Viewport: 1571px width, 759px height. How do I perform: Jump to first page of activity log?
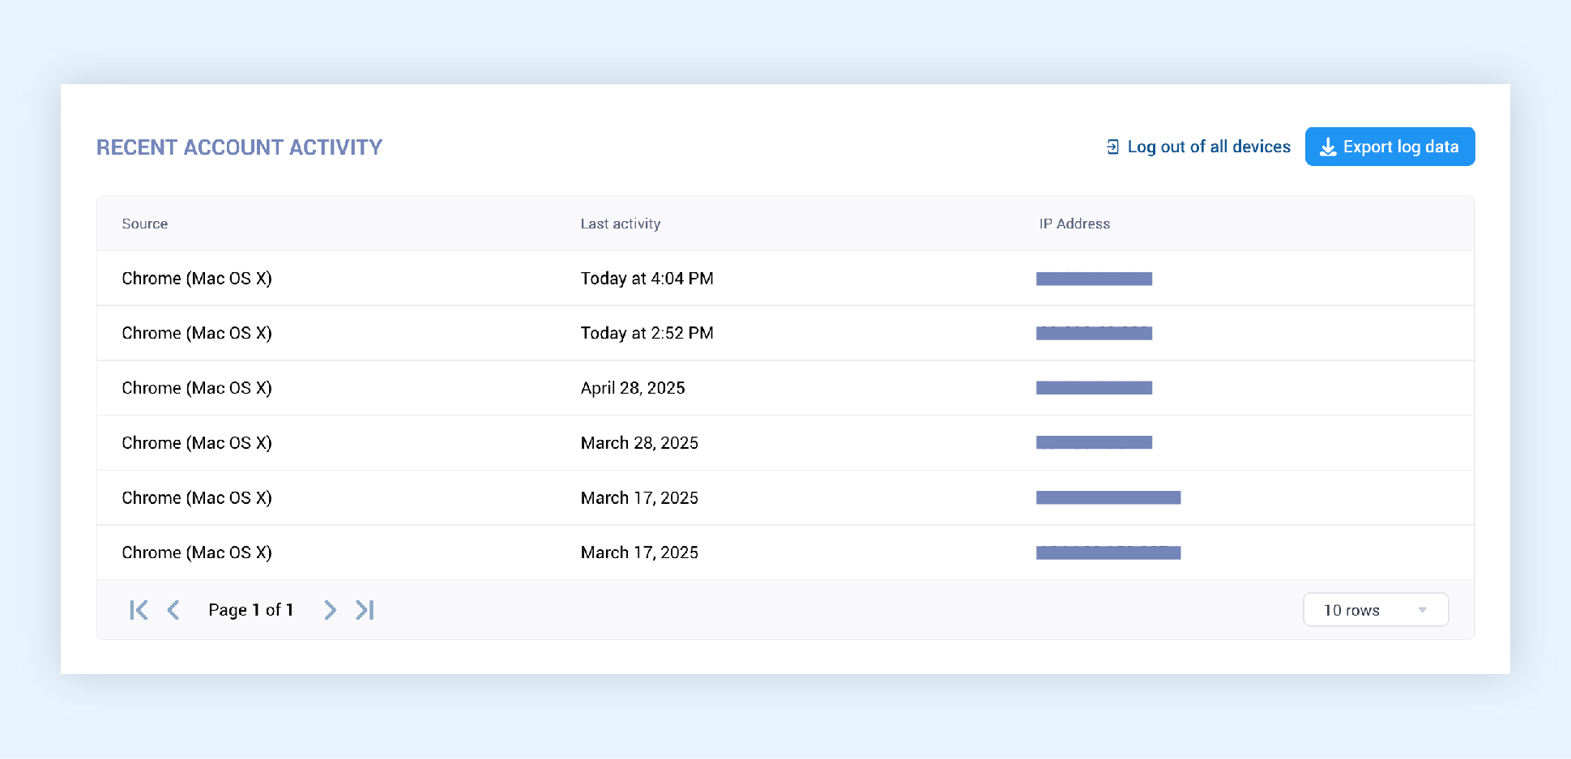(139, 610)
